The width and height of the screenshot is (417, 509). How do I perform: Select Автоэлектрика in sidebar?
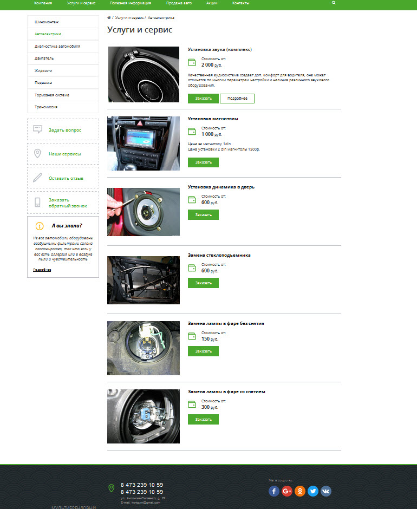63,34
